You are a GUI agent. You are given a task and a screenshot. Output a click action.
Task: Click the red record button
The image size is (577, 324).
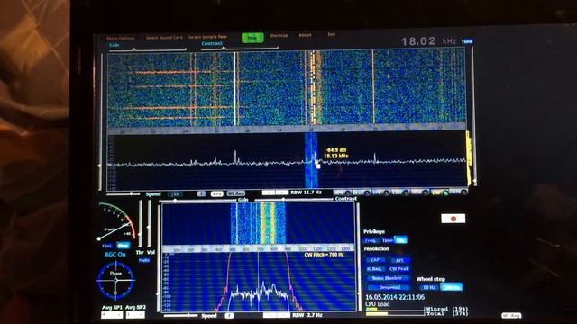click(x=453, y=219)
